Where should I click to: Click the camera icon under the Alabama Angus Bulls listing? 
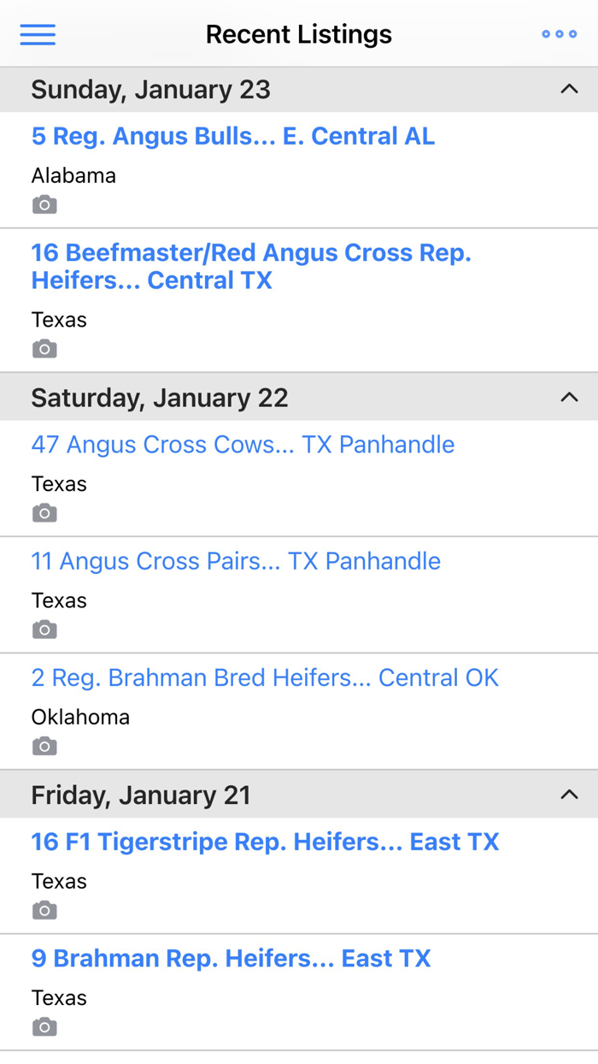[x=44, y=204]
